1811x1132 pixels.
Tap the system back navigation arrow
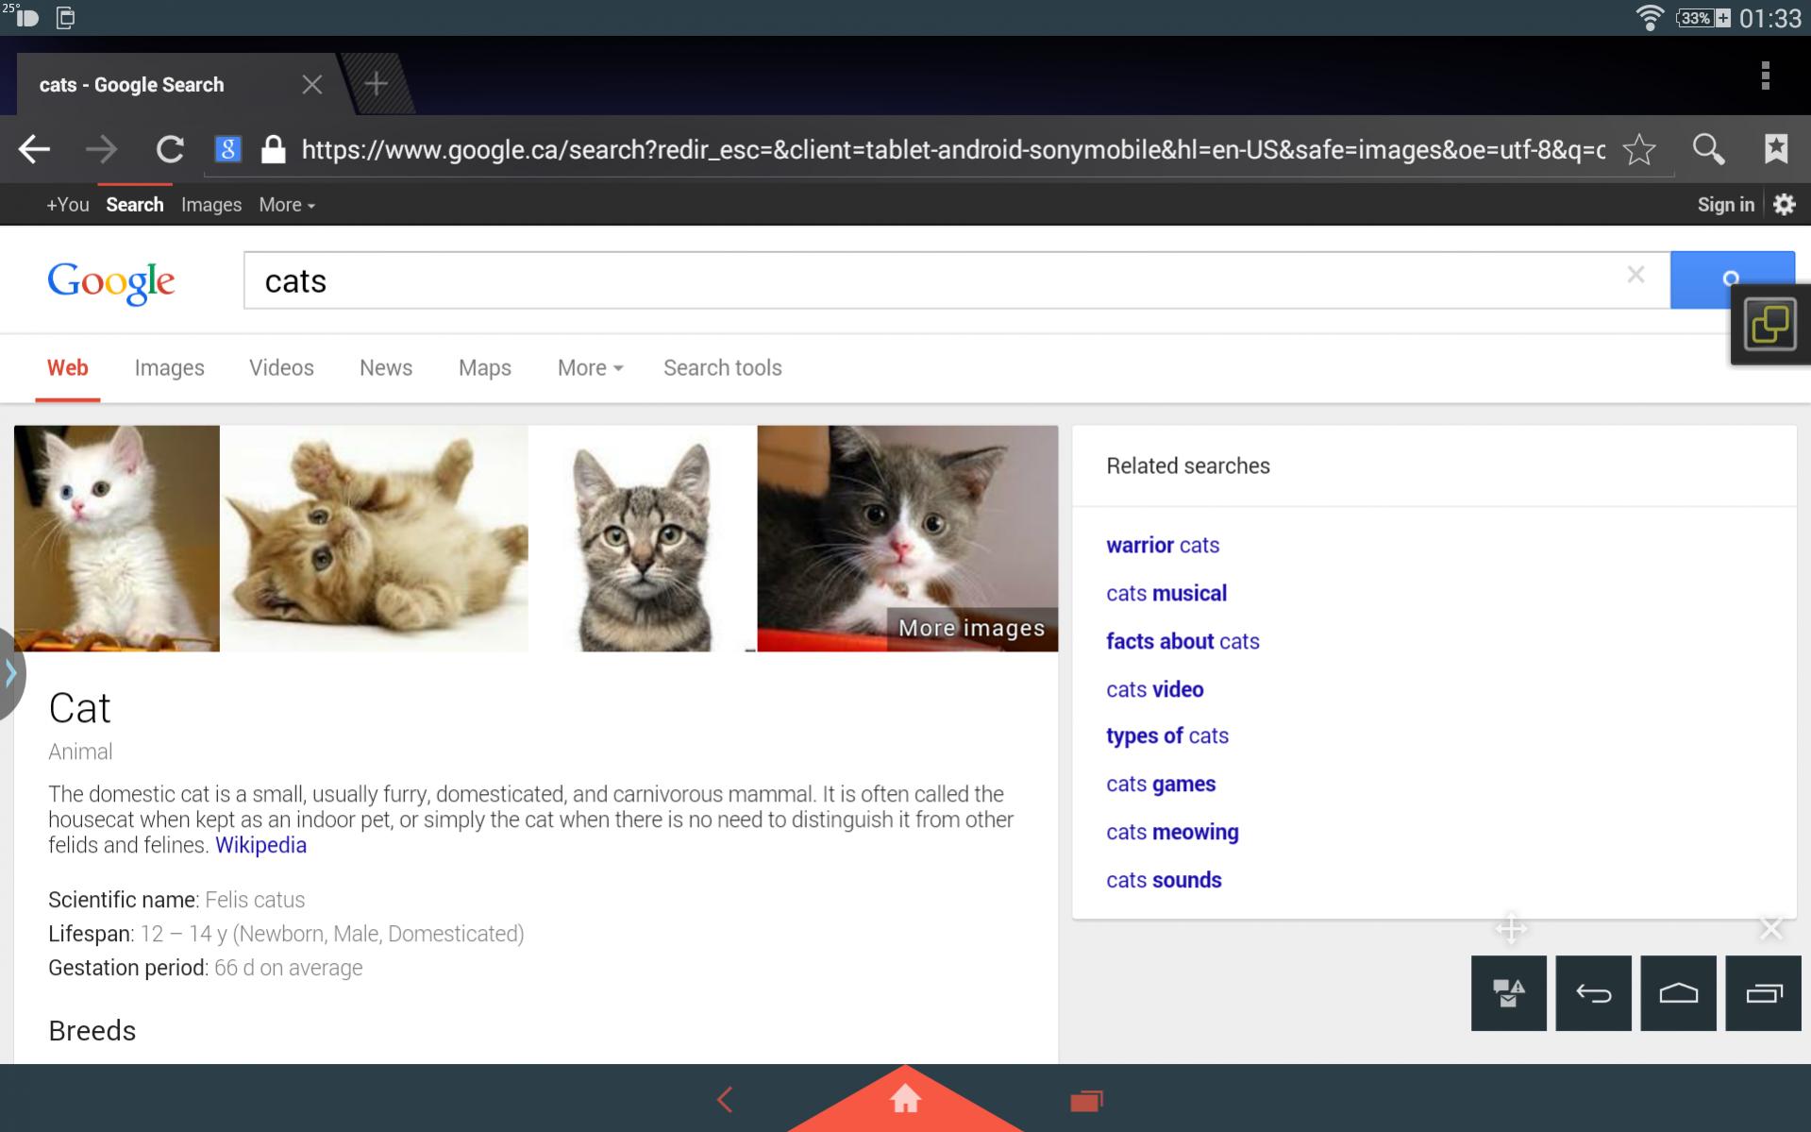click(x=725, y=1100)
